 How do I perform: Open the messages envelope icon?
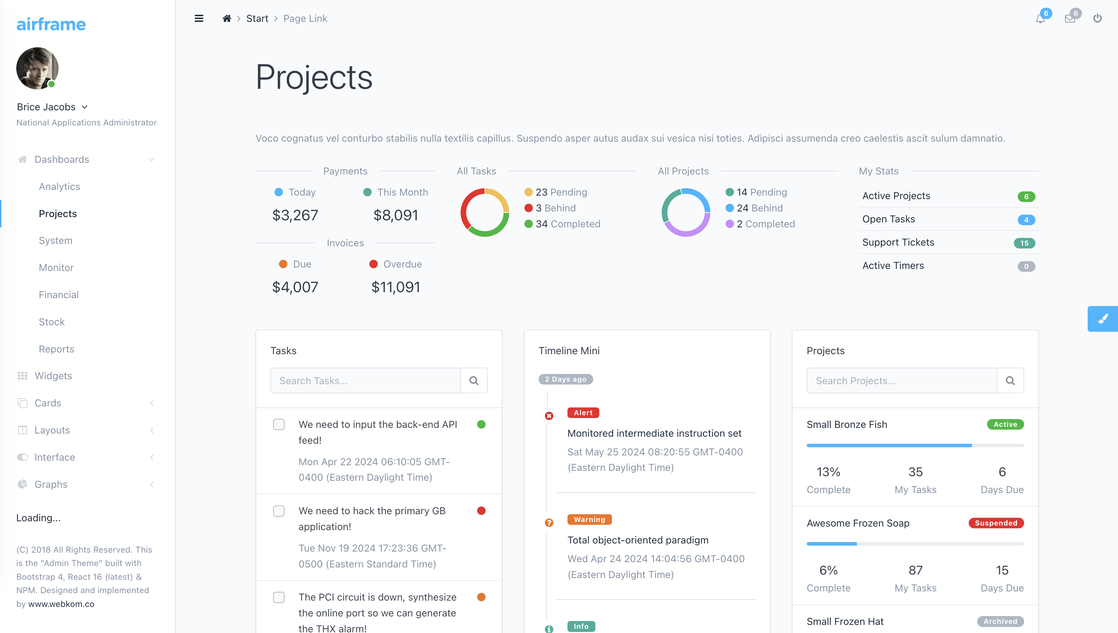point(1070,19)
